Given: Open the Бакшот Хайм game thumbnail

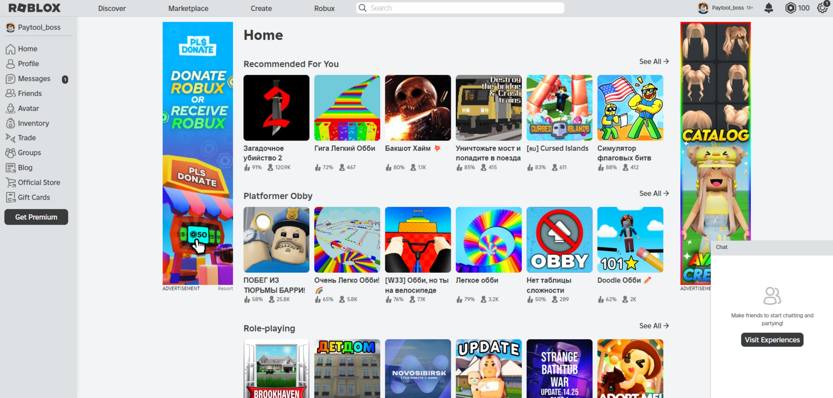Looking at the screenshot, I should click(418, 108).
